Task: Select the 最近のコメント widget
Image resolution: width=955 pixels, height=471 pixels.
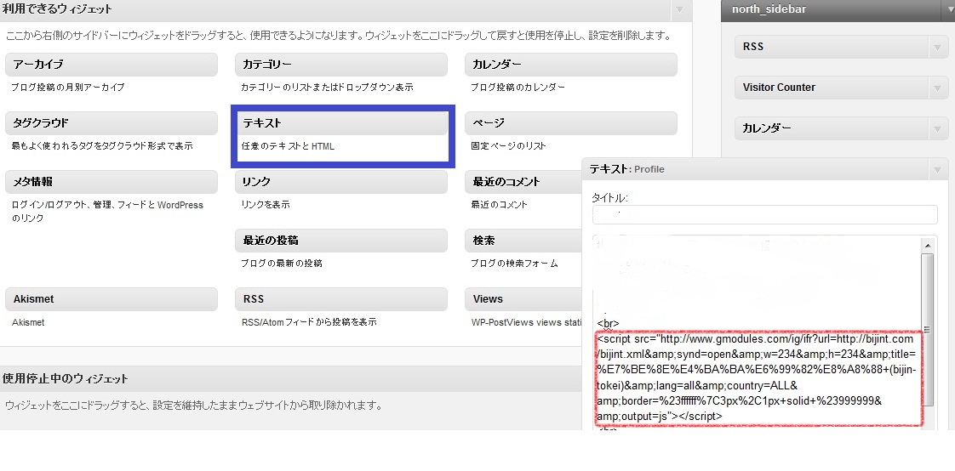Action: click(523, 182)
